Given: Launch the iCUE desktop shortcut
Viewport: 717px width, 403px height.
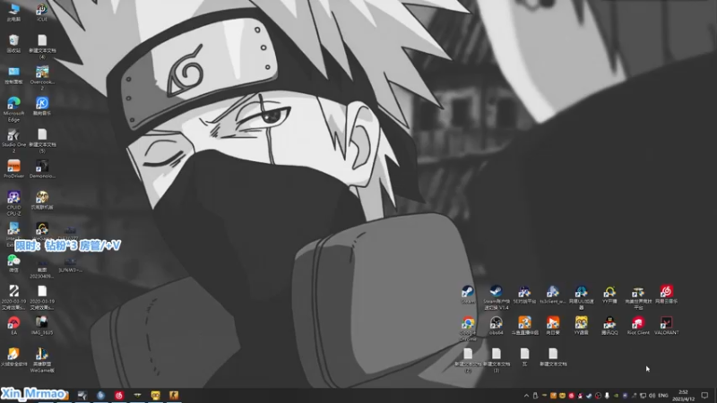Looking at the screenshot, I should [42, 12].
